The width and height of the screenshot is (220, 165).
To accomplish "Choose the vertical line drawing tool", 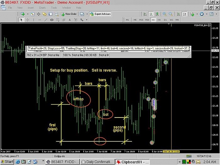I will 34,20.
